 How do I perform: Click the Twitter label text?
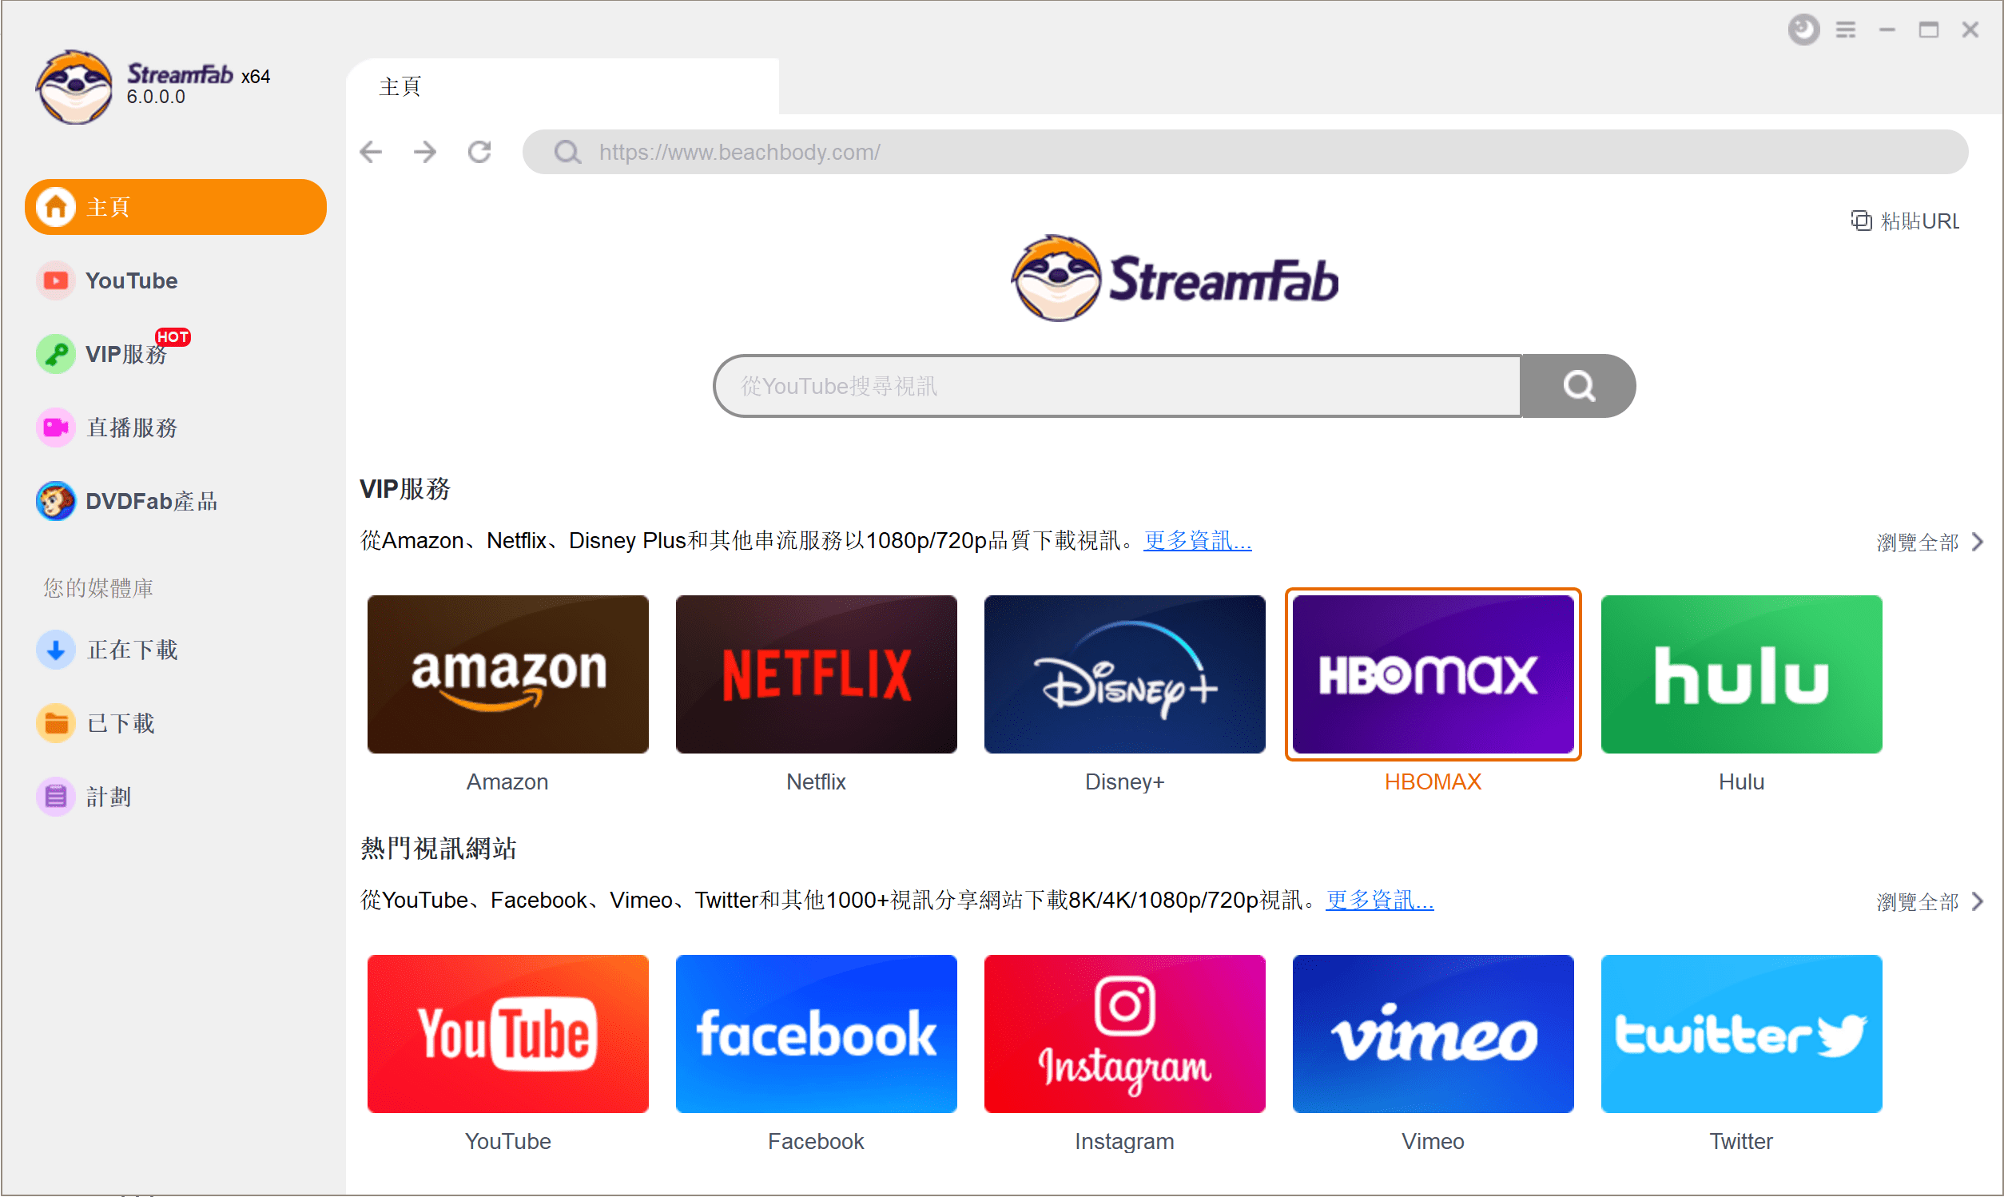click(x=1742, y=1141)
